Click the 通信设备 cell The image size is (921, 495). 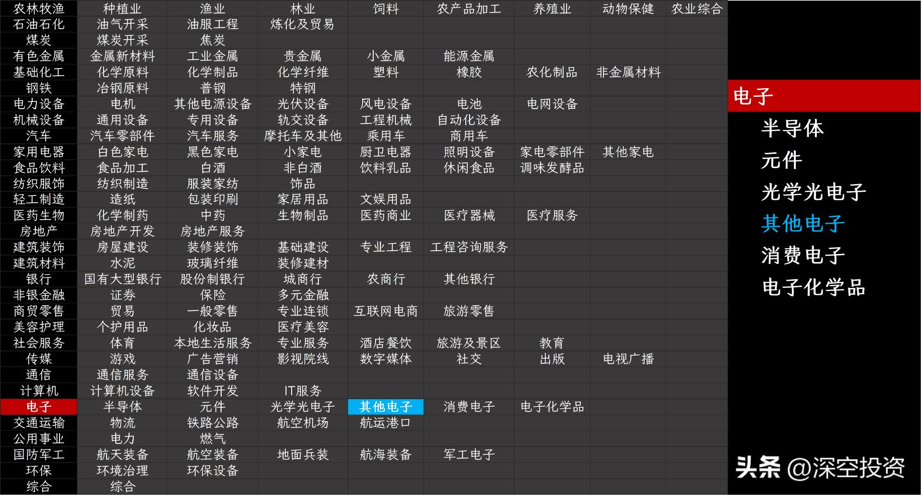pos(213,375)
